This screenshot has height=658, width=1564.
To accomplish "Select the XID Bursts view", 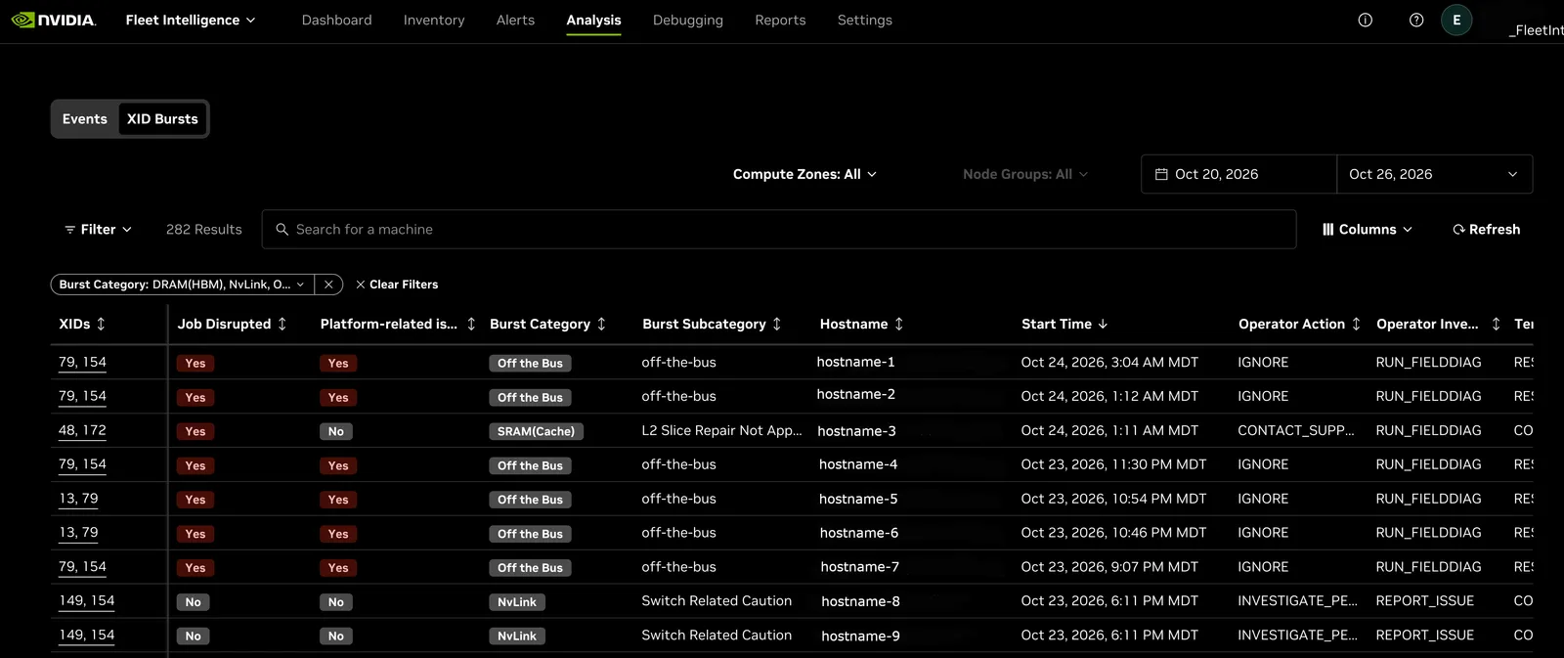I will [x=162, y=118].
